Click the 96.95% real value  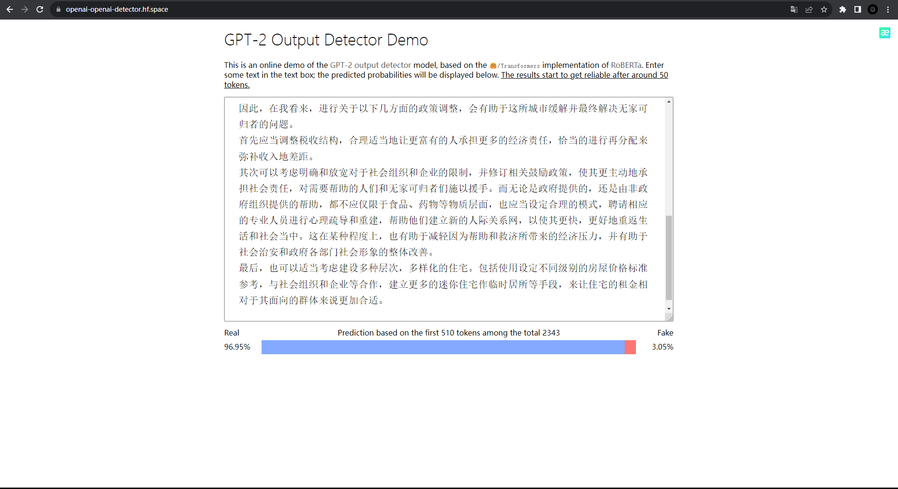click(x=237, y=347)
